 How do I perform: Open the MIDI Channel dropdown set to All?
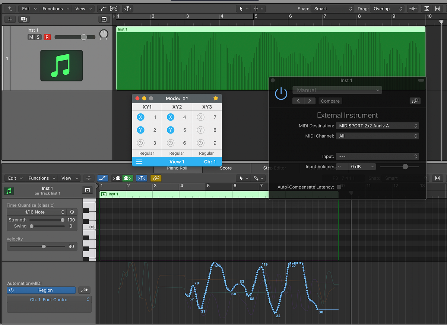[377, 136]
